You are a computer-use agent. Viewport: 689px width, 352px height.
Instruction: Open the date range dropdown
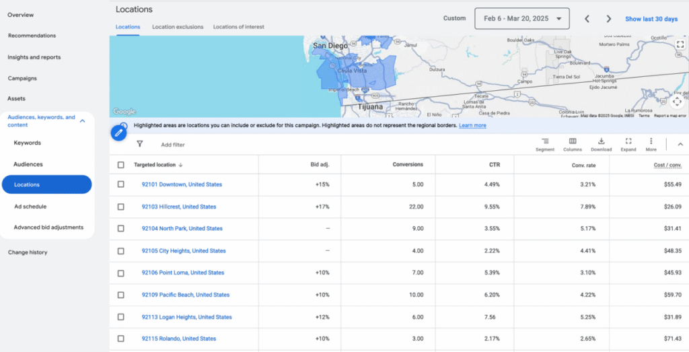tap(521, 19)
